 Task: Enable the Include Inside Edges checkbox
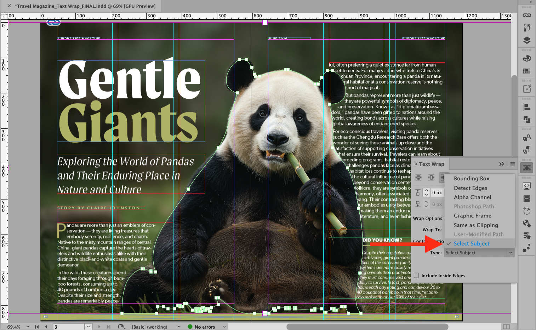coord(416,276)
